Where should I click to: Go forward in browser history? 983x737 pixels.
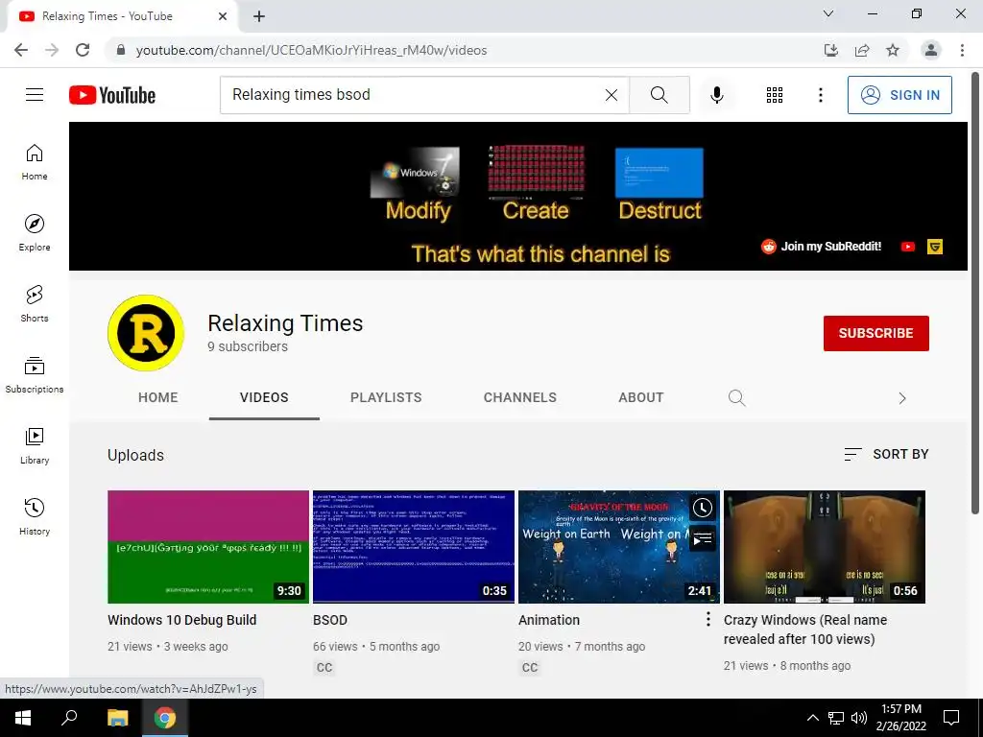click(52, 50)
